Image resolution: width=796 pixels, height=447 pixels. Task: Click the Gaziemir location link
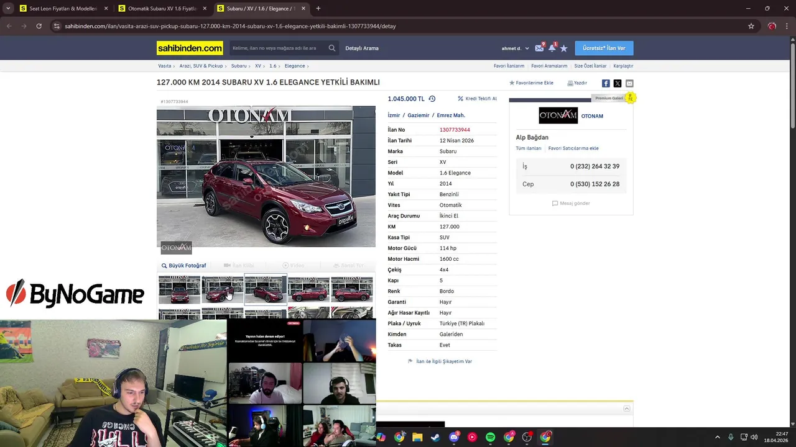point(419,115)
